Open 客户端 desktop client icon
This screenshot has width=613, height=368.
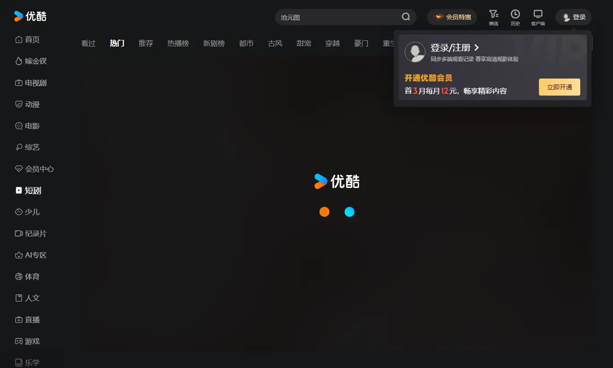click(538, 17)
